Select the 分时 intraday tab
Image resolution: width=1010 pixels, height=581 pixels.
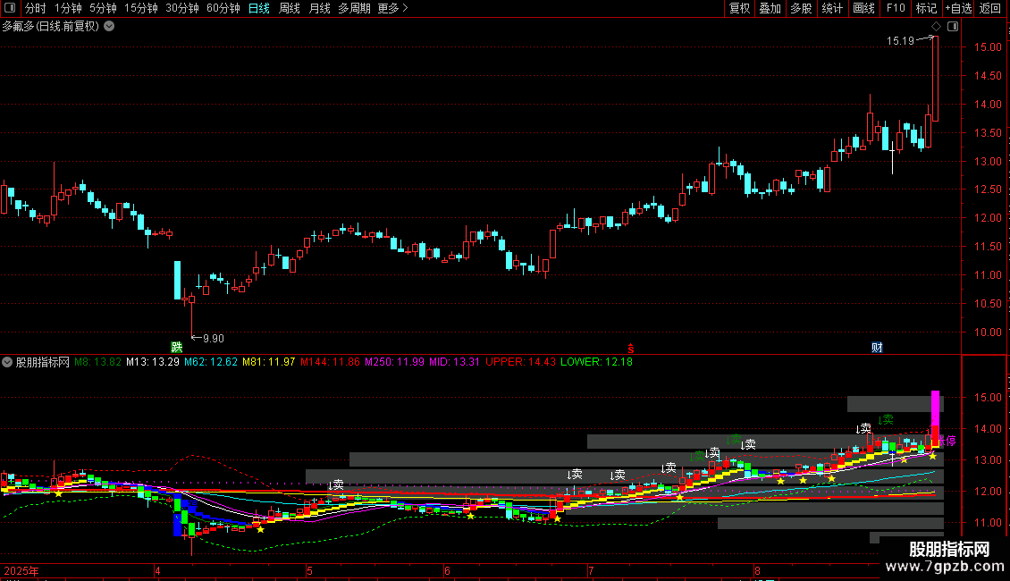point(36,8)
